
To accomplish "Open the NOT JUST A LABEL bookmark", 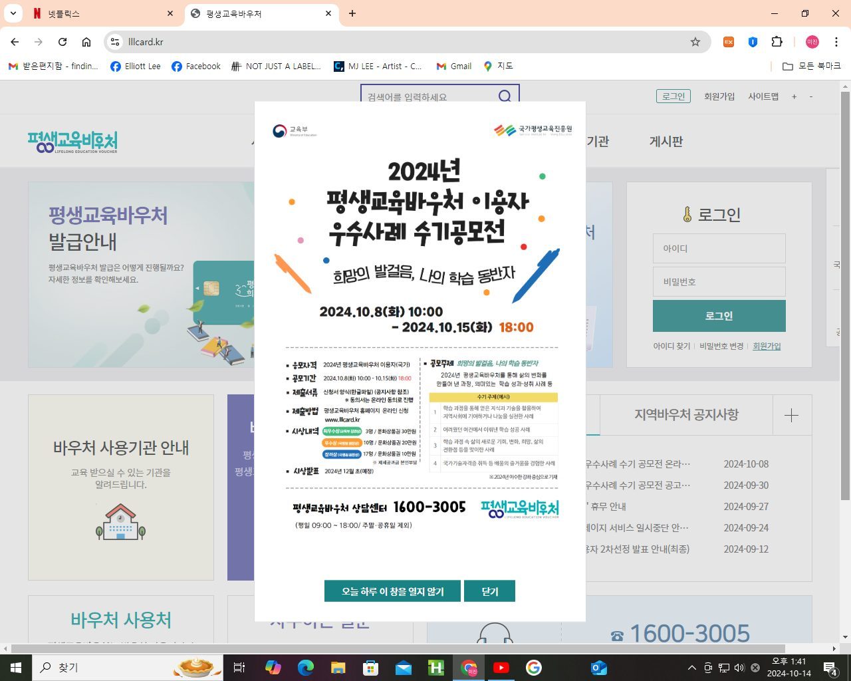I will 276,67.
